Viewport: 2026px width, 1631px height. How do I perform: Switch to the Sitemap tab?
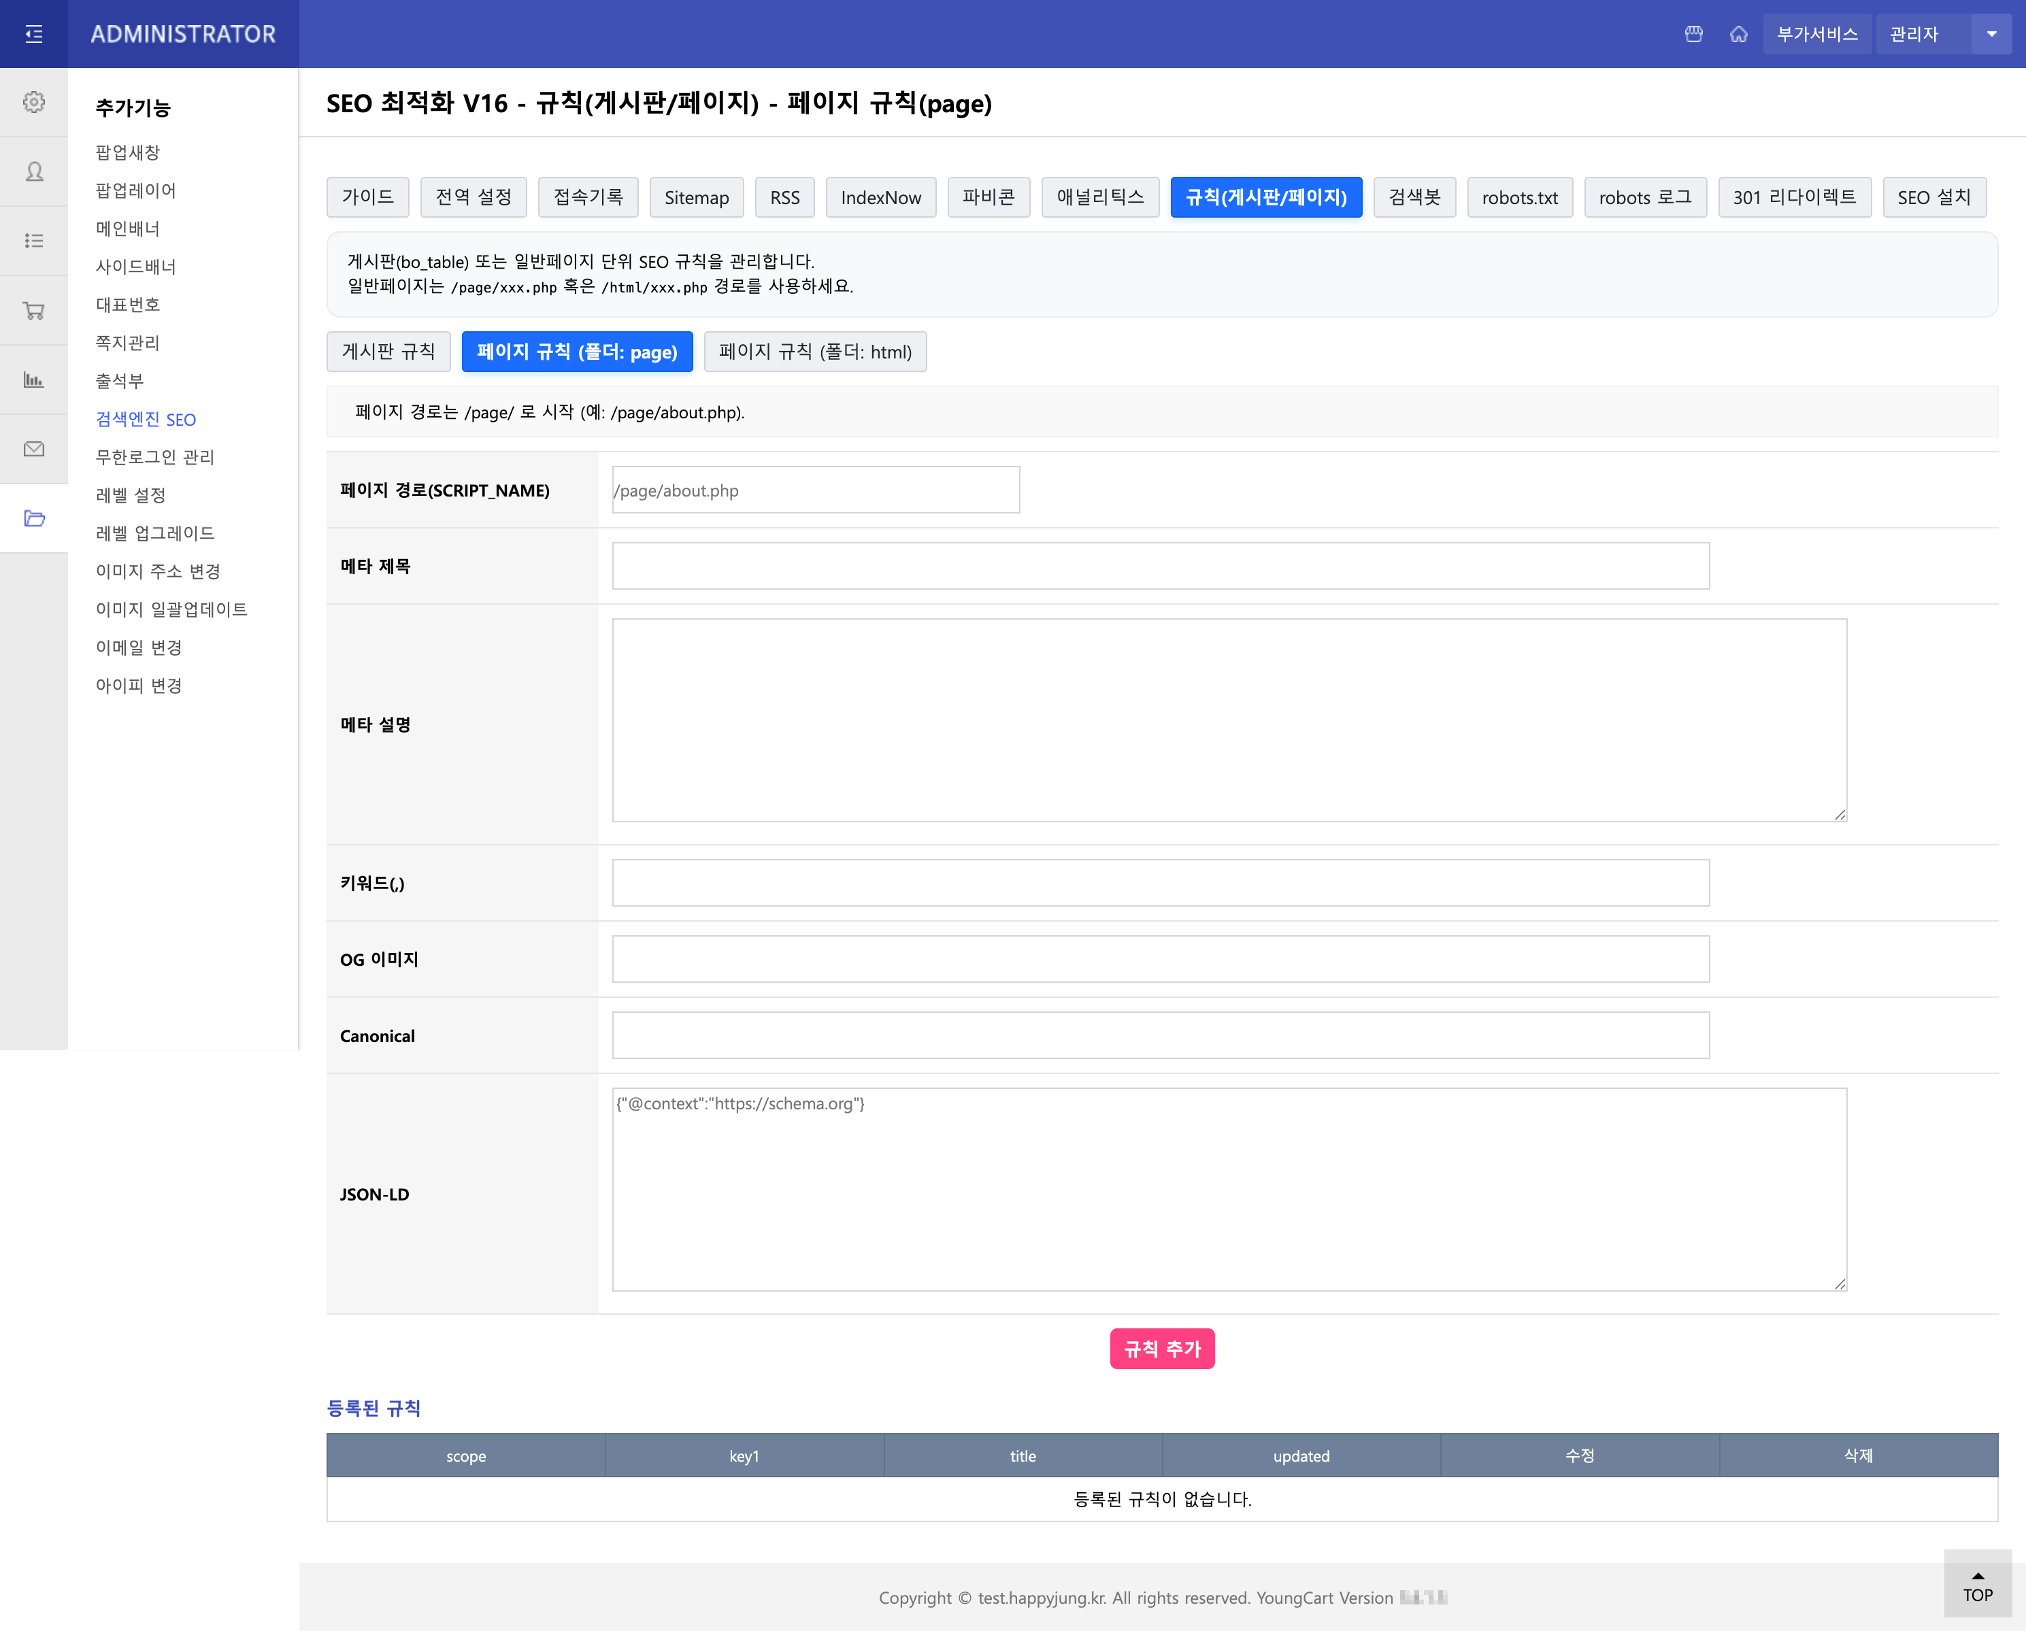click(695, 197)
